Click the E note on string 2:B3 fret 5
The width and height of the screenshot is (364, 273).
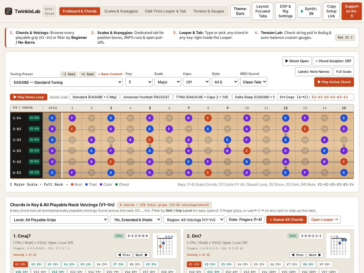pos(150,129)
